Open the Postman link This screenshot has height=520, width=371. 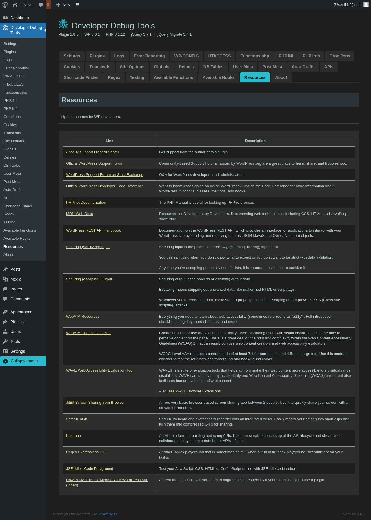click(x=73, y=436)
